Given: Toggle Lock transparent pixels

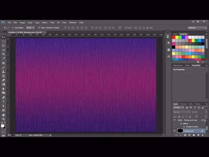Looking at the screenshot, I should point(179,117).
